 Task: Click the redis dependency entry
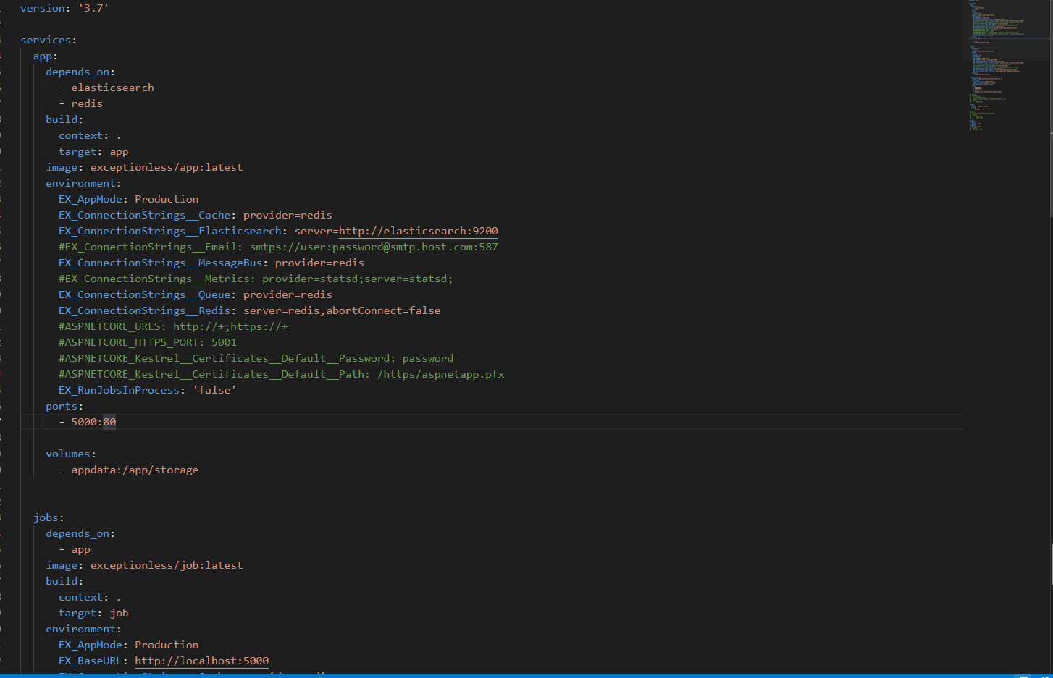[x=86, y=103]
